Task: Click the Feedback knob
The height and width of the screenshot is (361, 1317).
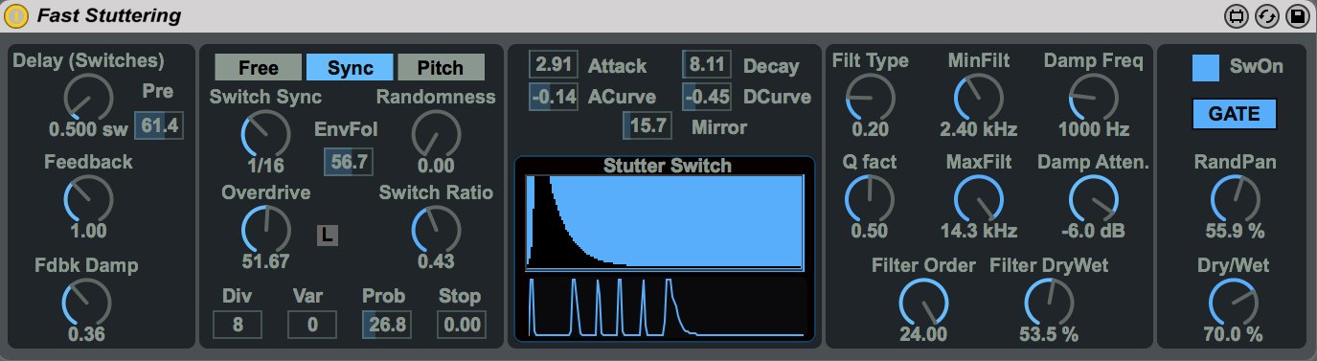Action: [x=88, y=199]
